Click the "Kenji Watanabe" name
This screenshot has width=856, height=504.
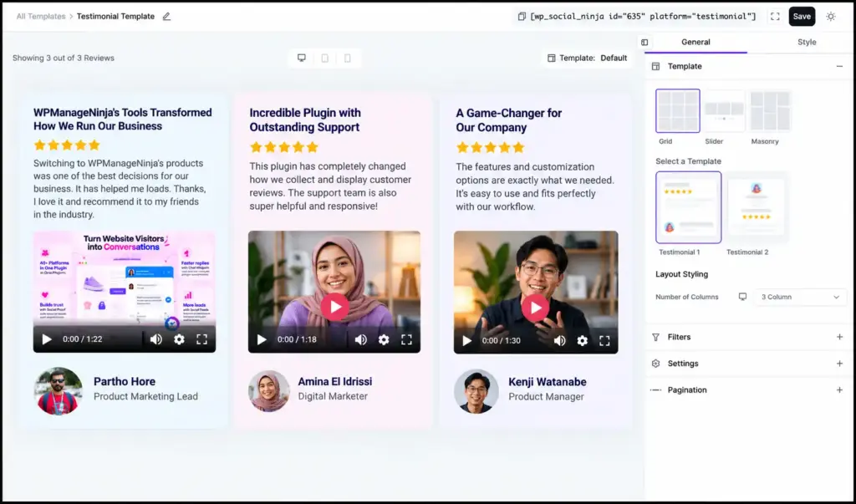(x=547, y=382)
